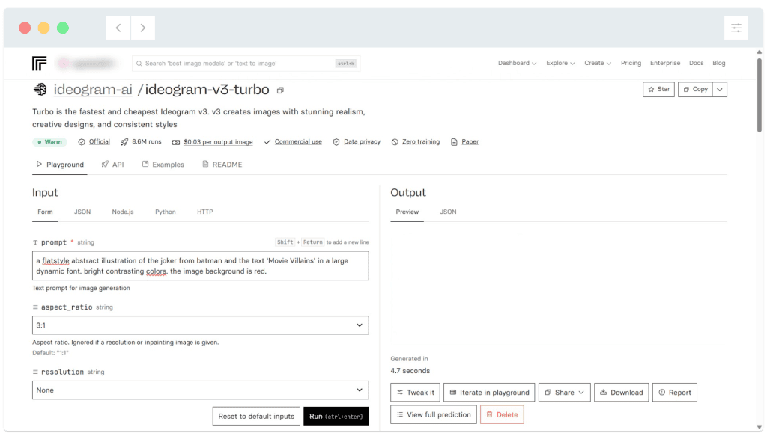
Task: Go to Enterprise page
Action: click(665, 63)
